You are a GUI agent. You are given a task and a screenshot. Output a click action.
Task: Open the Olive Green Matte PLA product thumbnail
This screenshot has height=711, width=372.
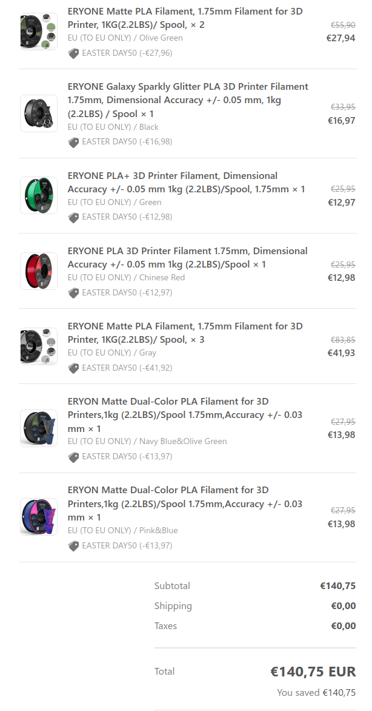pos(39,32)
